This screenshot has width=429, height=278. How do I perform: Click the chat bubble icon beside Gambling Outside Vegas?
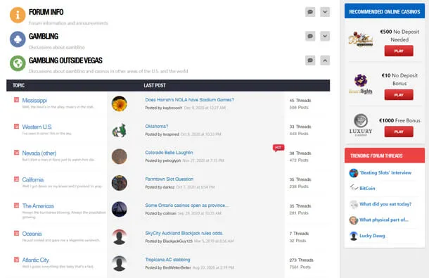(310, 61)
